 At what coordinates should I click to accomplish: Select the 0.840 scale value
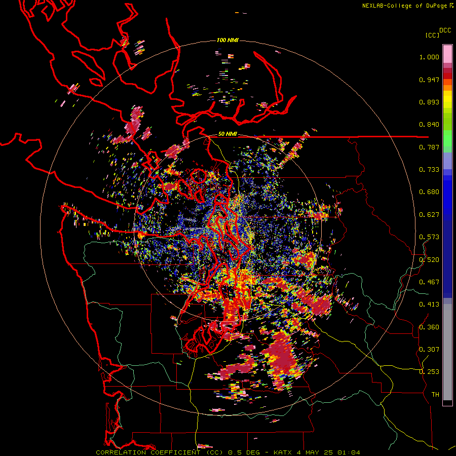coord(429,125)
